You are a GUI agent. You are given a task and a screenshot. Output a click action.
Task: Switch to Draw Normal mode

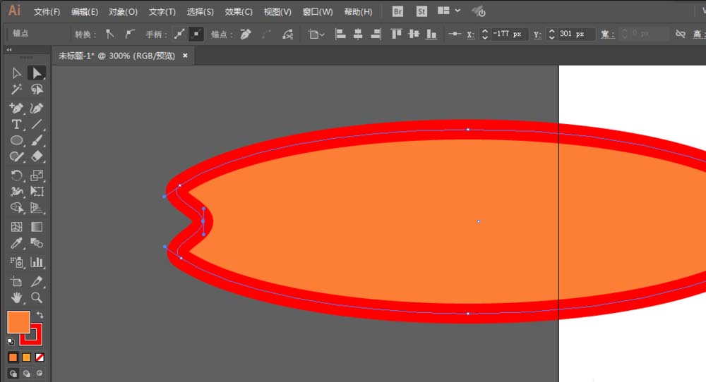[13, 374]
